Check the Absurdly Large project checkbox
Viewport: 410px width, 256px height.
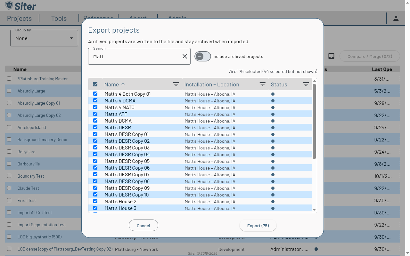pos(9,91)
